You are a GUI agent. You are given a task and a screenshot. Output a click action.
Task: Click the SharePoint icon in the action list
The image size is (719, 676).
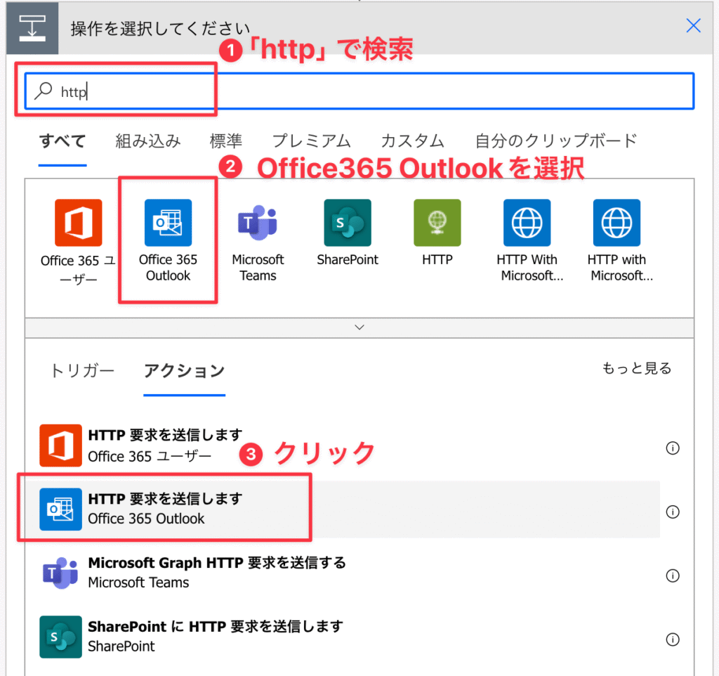(60, 637)
